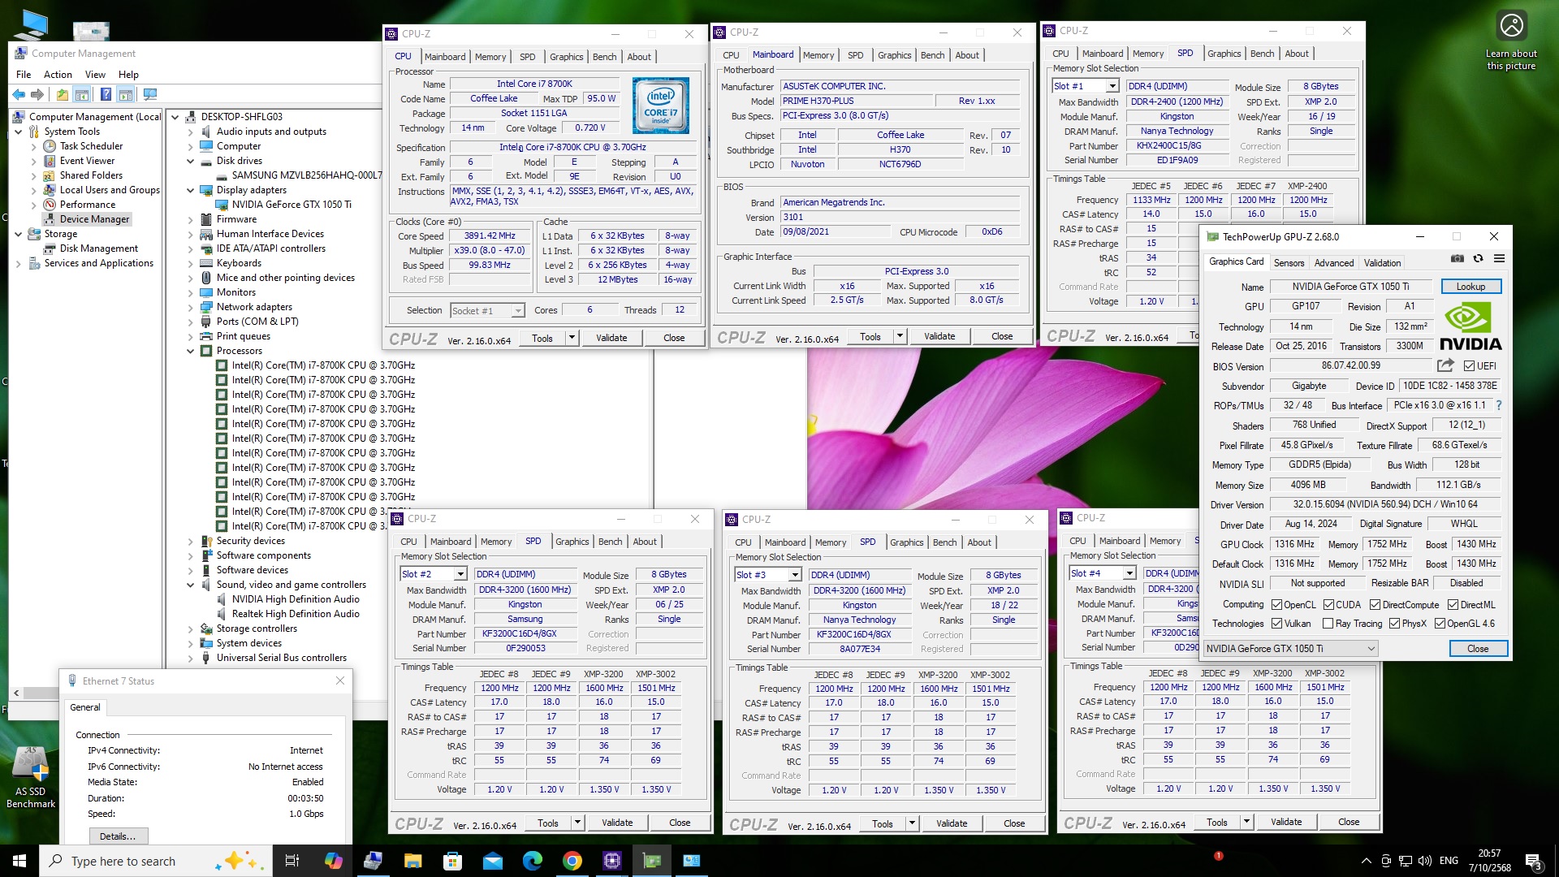Viewport: 1559px width, 877px height.
Task: Switch to the Sensors tab in GPU-Z
Action: pos(1289,262)
